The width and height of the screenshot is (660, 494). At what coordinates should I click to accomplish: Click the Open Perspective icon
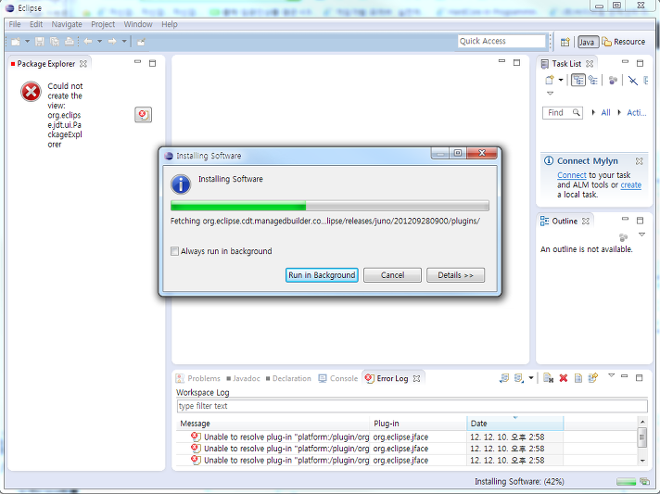(x=565, y=42)
